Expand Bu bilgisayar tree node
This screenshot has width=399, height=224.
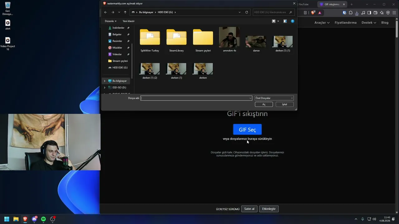(105, 81)
